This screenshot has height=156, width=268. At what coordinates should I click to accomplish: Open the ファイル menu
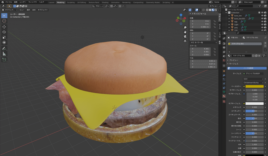point(8,2)
